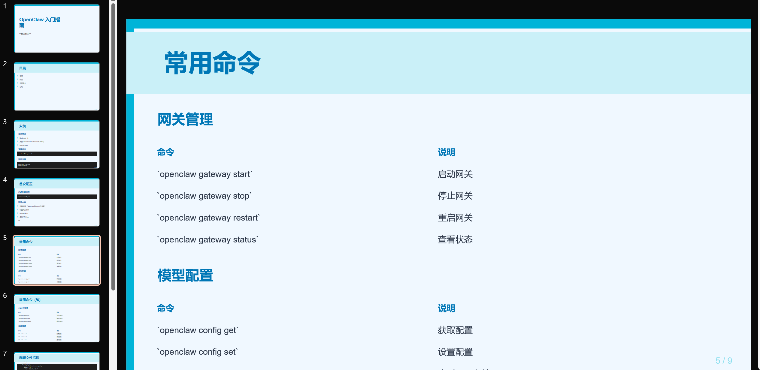
Task: Click the 停止网关 description cell
Action: point(455,196)
